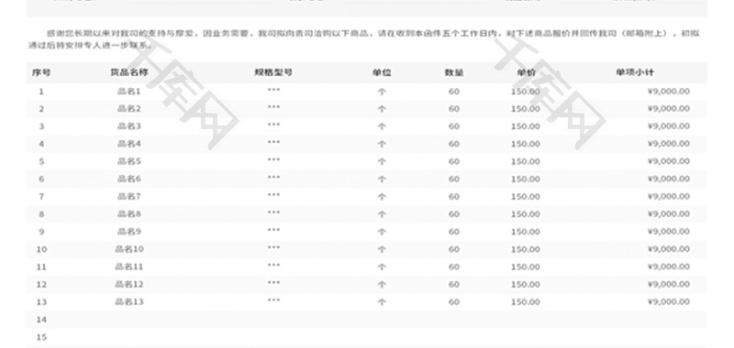The image size is (734, 348).
Task: Click the 单位 个 cell for 品名2
Action: tap(382, 109)
